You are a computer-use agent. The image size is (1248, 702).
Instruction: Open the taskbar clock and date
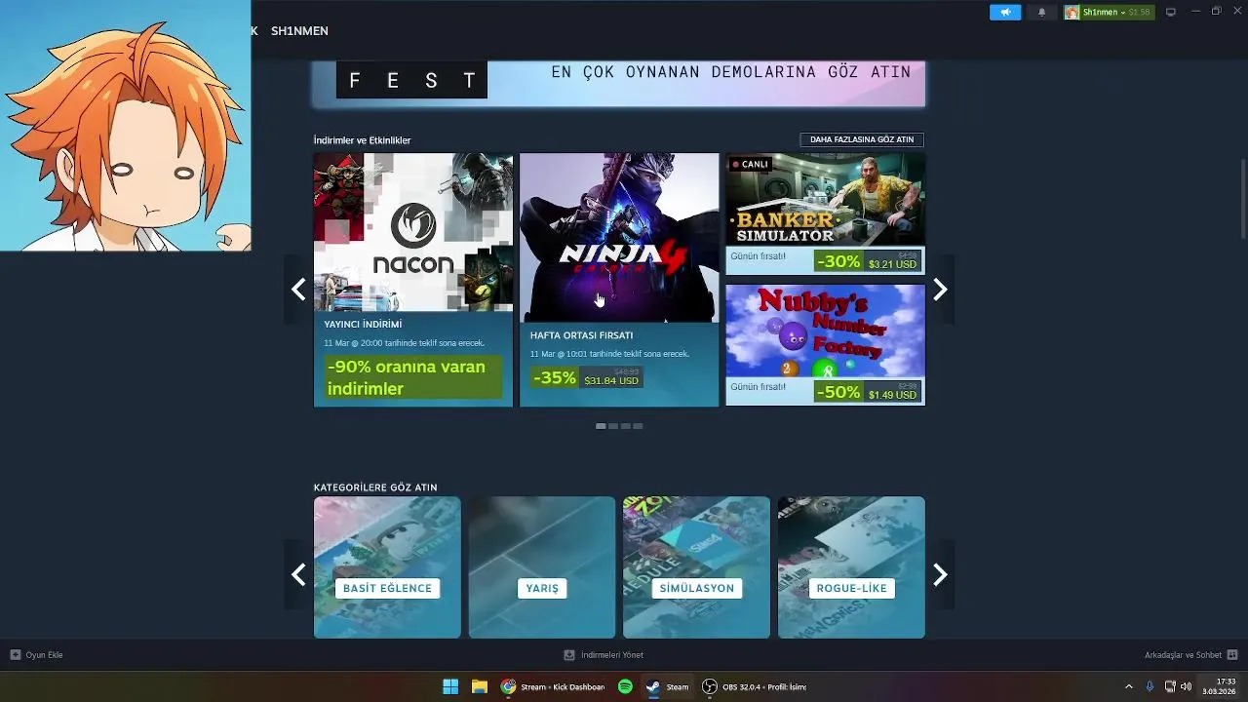[1221, 686]
